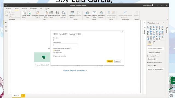Toggle the Activar switch for Mantener filtros
175x98 pixels.
pos(154,66)
